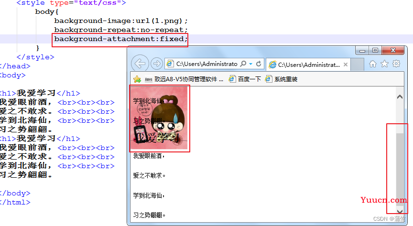Viewport: 413px width, 226px height.
Task: Click the 习之势翩翩。 line at page bottom
Action: click(x=149, y=215)
